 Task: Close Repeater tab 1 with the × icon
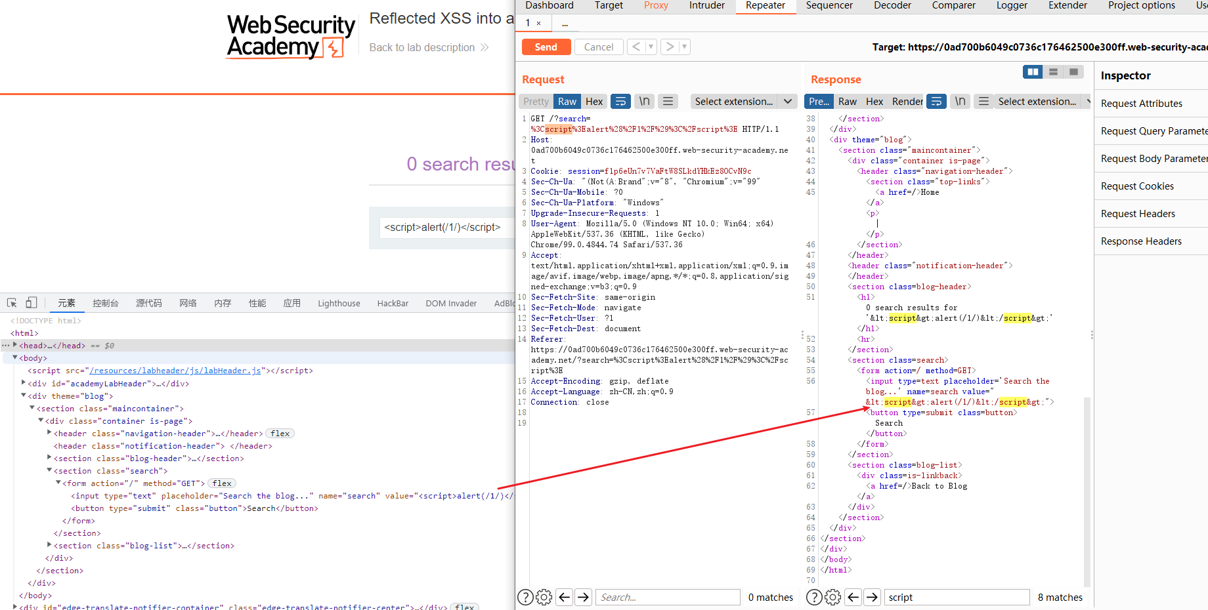(x=539, y=23)
